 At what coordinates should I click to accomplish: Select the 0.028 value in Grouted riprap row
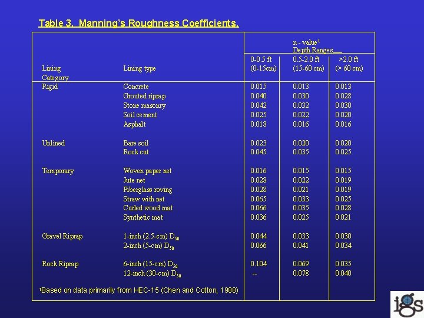[343, 96]
